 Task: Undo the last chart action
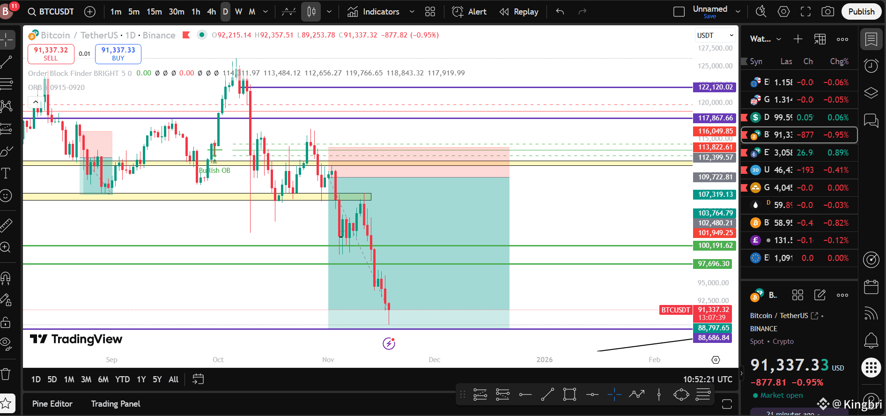[560, 12]
